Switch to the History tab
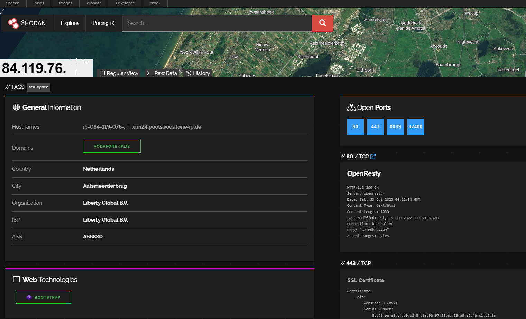The height and width of the screenshot is (319, 526). coord(198,73)
